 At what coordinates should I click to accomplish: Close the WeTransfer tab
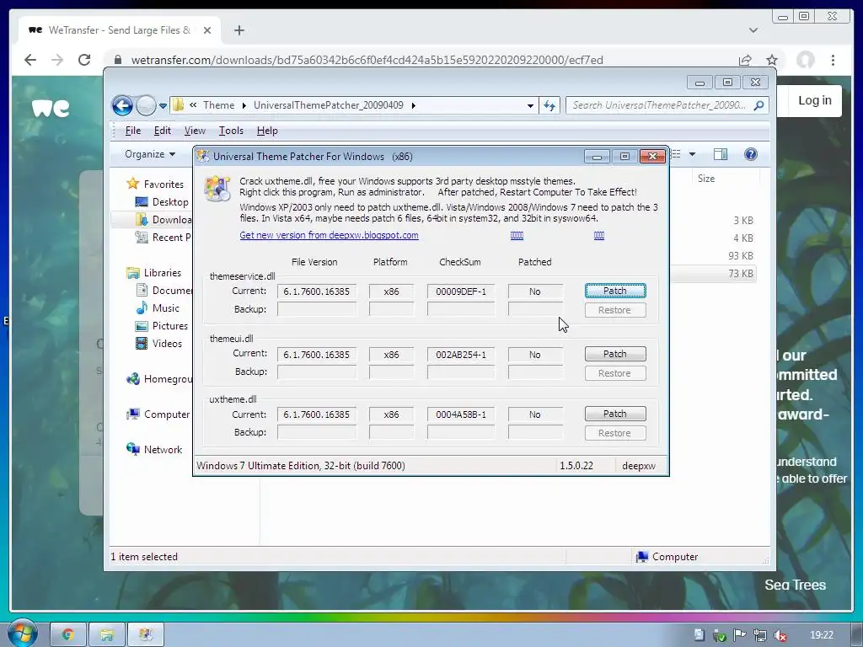pos(207,30)
